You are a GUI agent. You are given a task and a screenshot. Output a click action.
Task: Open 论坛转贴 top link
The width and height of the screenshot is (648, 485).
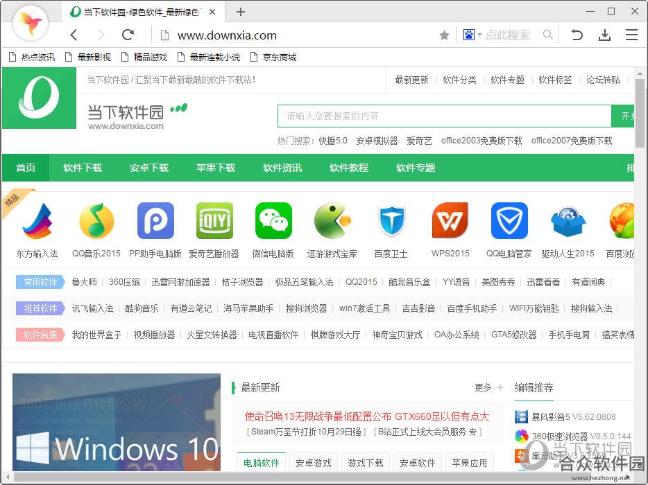coord(604,80)
